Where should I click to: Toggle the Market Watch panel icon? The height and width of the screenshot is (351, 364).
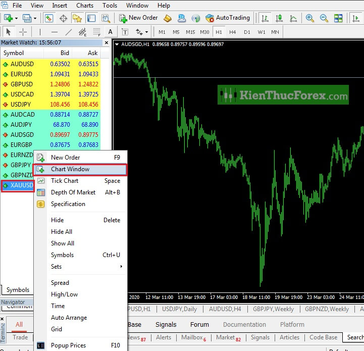point(49,18)
